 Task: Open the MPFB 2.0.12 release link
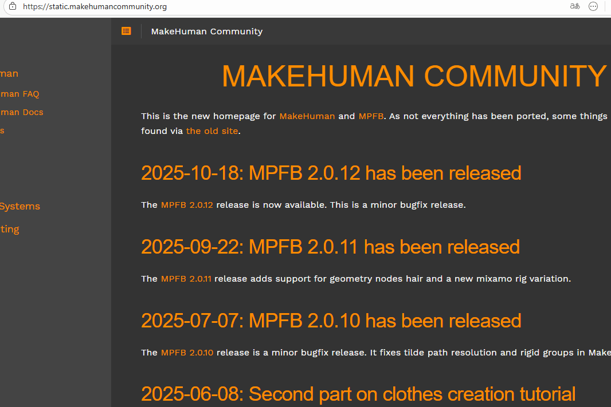pyautogui.click(x=187, y=205)
